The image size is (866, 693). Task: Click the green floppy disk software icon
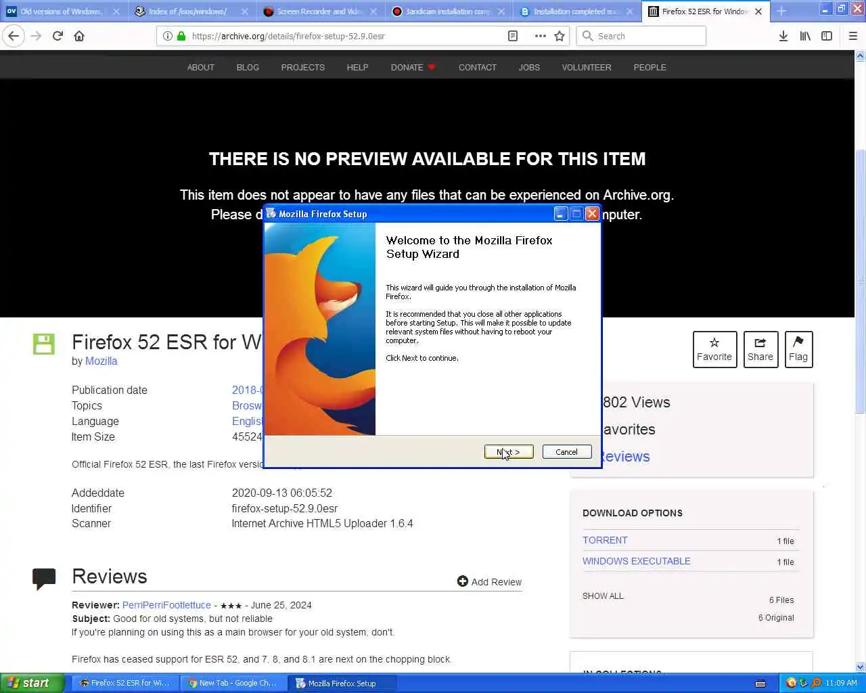point(44,344)
